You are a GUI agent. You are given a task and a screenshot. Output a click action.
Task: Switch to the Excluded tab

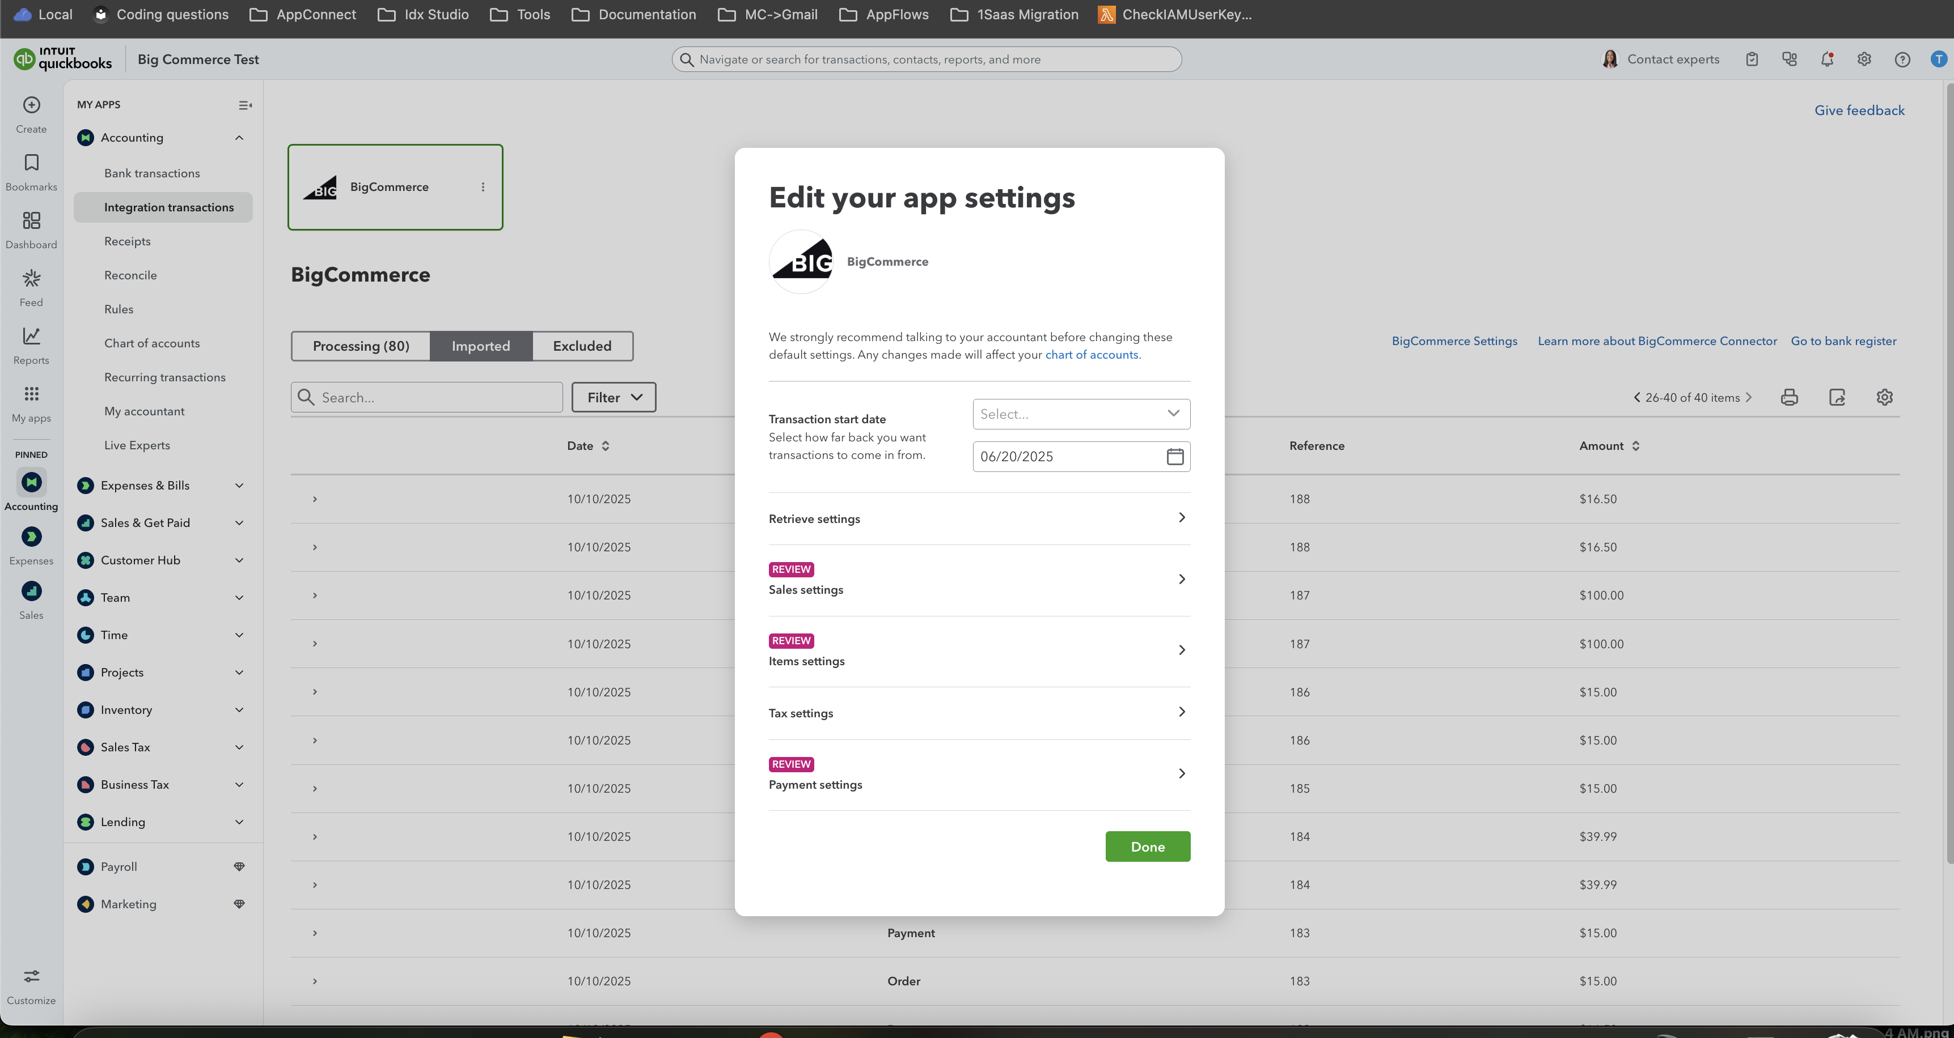[582, 346]
